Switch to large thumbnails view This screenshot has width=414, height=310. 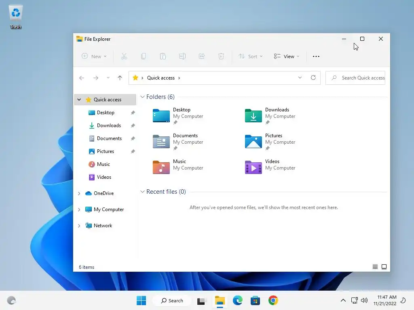[384, 267]
